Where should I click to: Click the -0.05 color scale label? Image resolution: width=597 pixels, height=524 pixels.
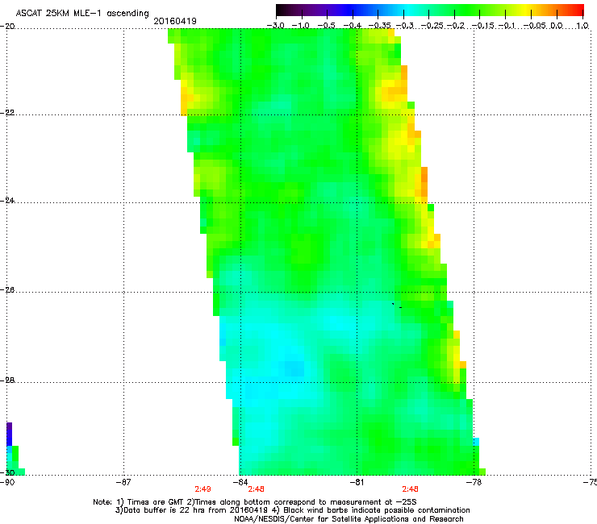(536, 26)
